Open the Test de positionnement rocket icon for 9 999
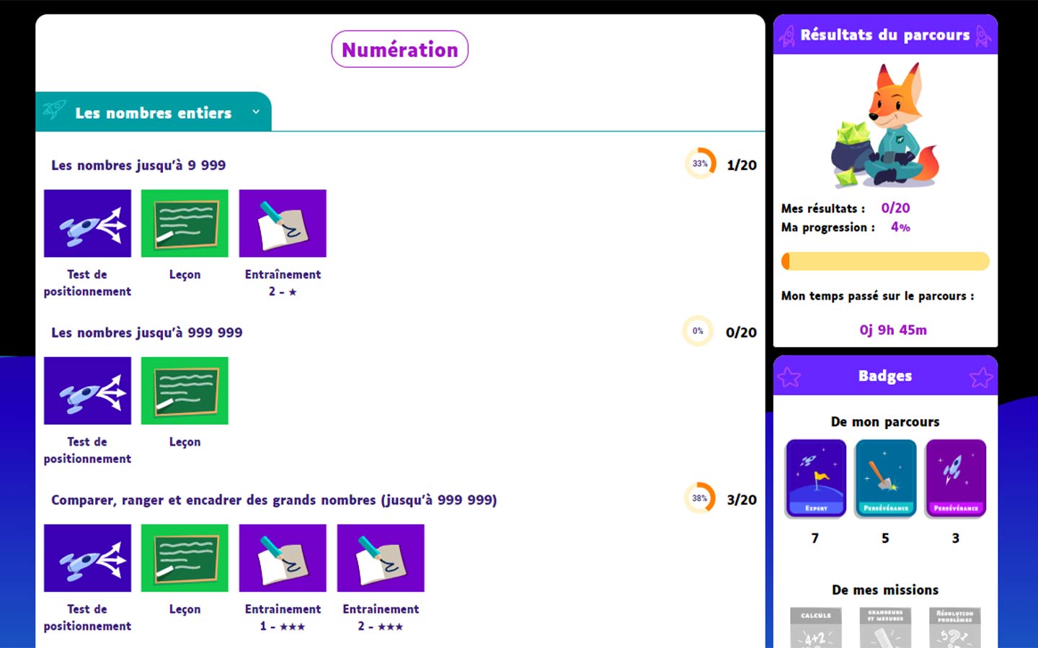The width and height of the screenshot is (1038, 648). tap(87, 223)
